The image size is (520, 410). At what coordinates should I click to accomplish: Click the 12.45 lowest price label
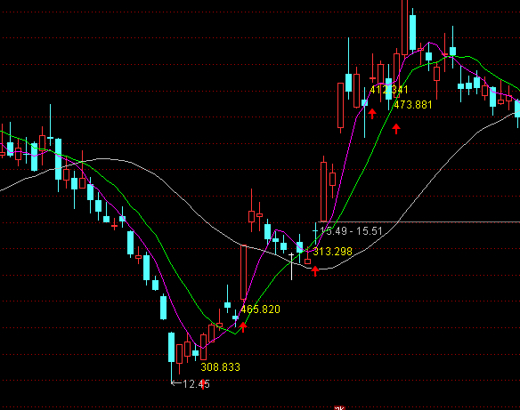[196, 384]
